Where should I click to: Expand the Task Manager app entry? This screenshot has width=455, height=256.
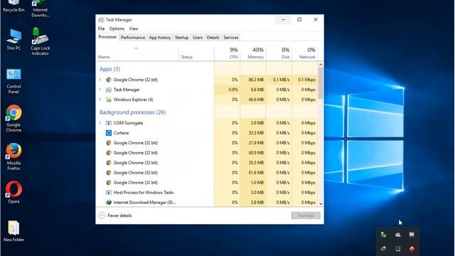tap(100, 90)
